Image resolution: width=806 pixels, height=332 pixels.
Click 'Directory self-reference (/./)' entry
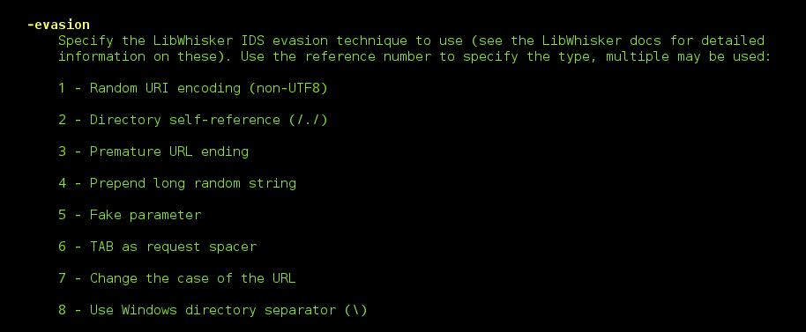pos(209,120)
